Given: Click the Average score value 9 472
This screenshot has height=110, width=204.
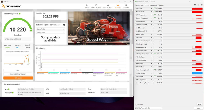Looking at the screenshot, I should click(x=17, y=47).
